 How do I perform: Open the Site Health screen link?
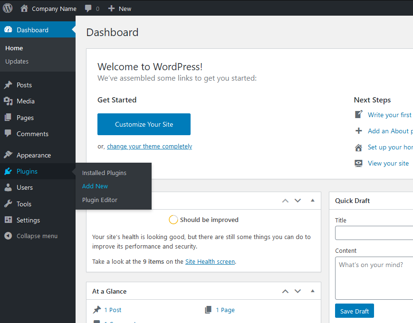(x=210, y=261)
